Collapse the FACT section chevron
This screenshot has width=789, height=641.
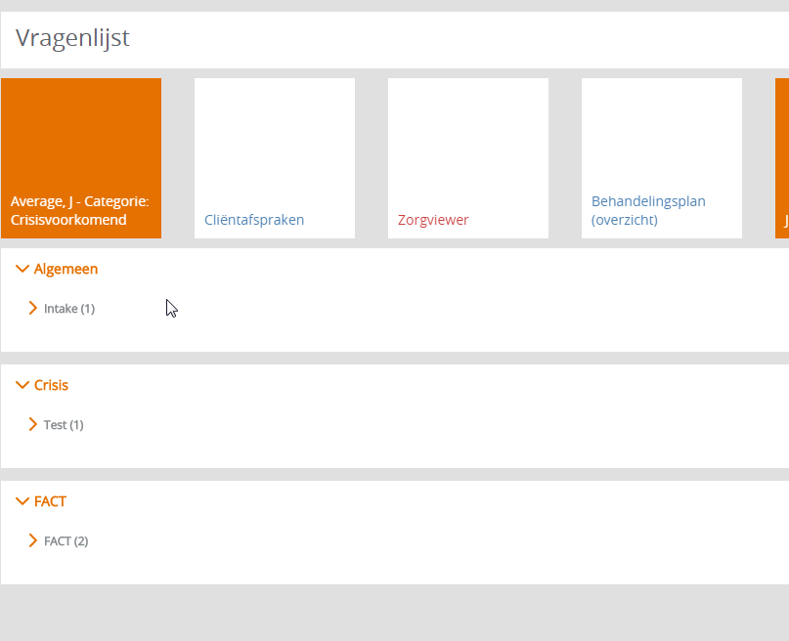(x=22, y=501)
